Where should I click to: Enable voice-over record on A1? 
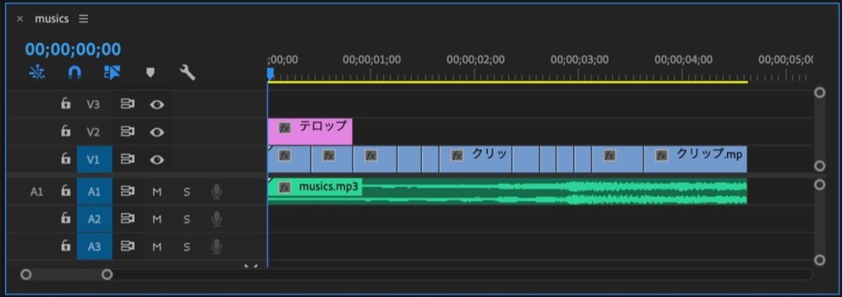click(216, 191)
